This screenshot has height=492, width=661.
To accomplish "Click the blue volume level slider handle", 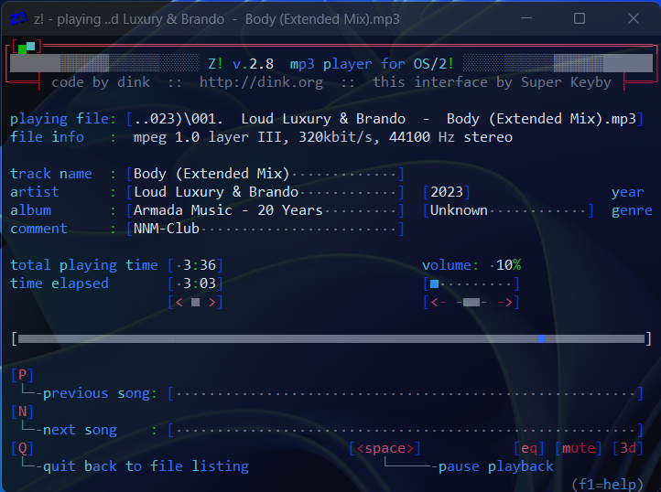I will (x=434, y=283).
